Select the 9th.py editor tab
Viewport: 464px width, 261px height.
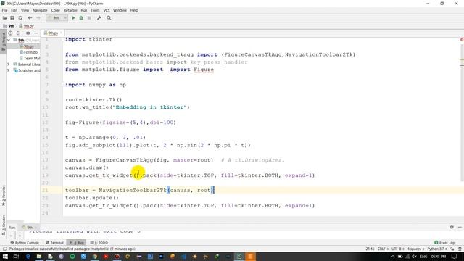click(x=53, y=33)
